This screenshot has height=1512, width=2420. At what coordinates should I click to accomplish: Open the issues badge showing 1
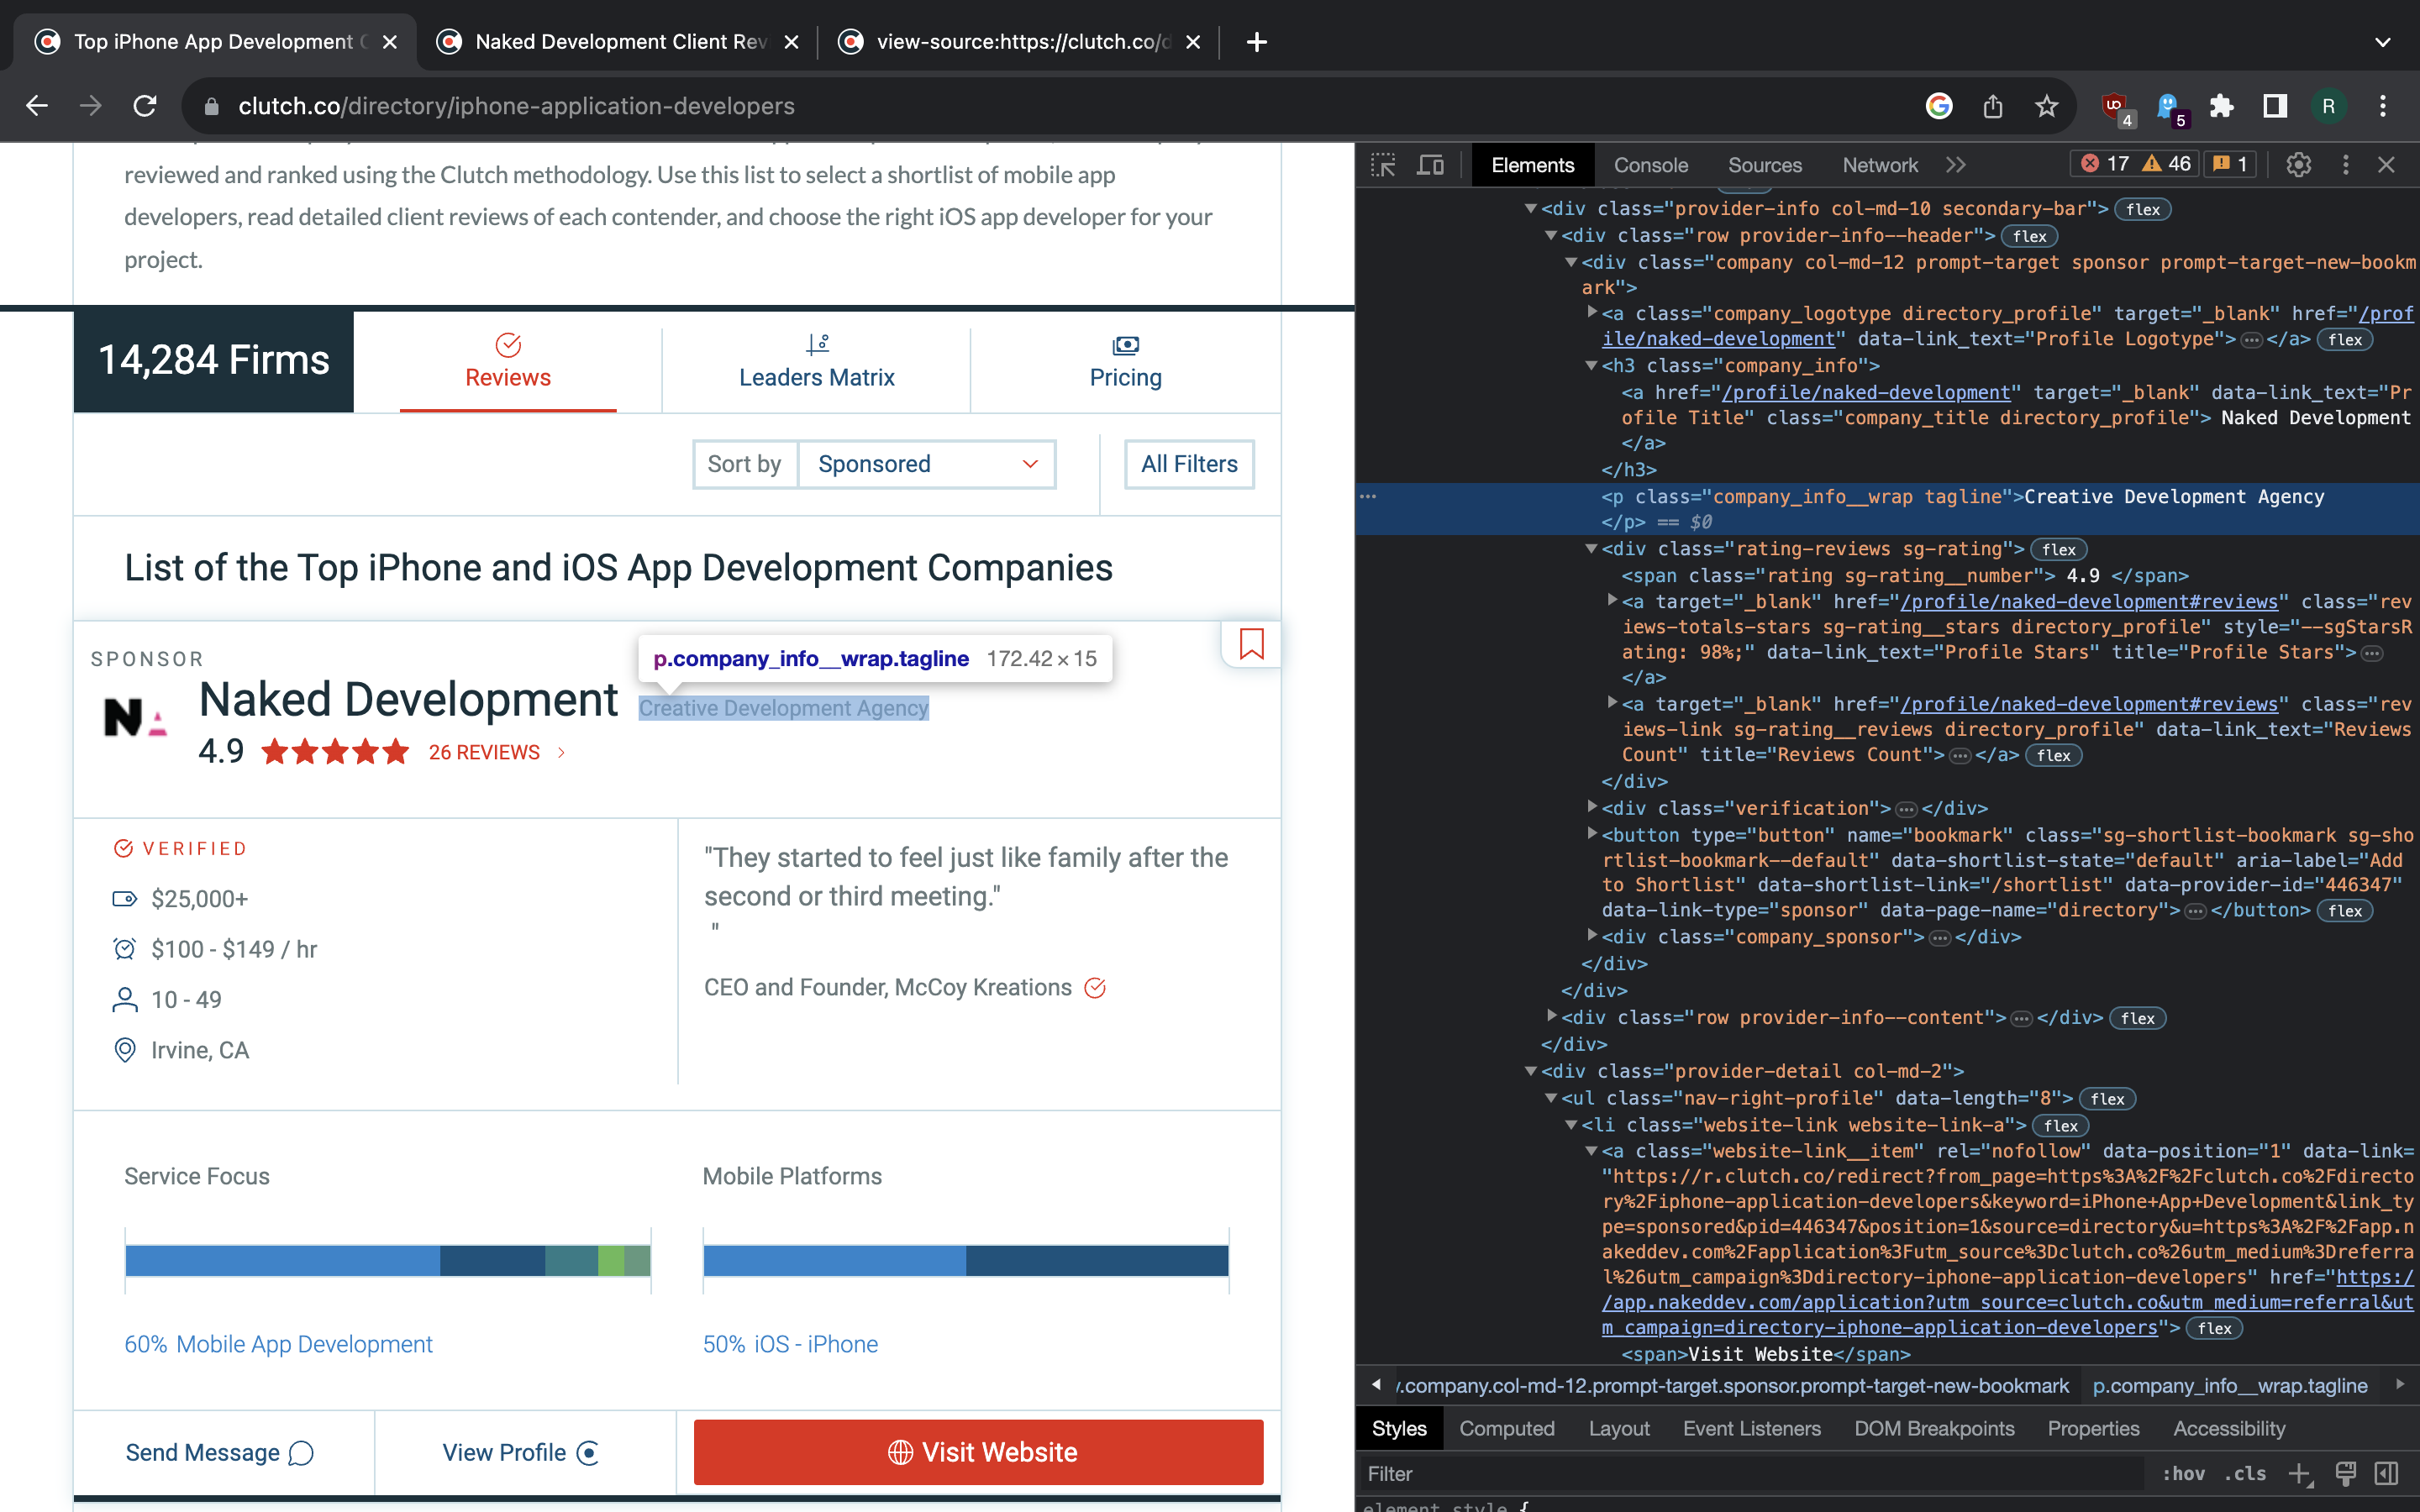[x=2230, y=164]
